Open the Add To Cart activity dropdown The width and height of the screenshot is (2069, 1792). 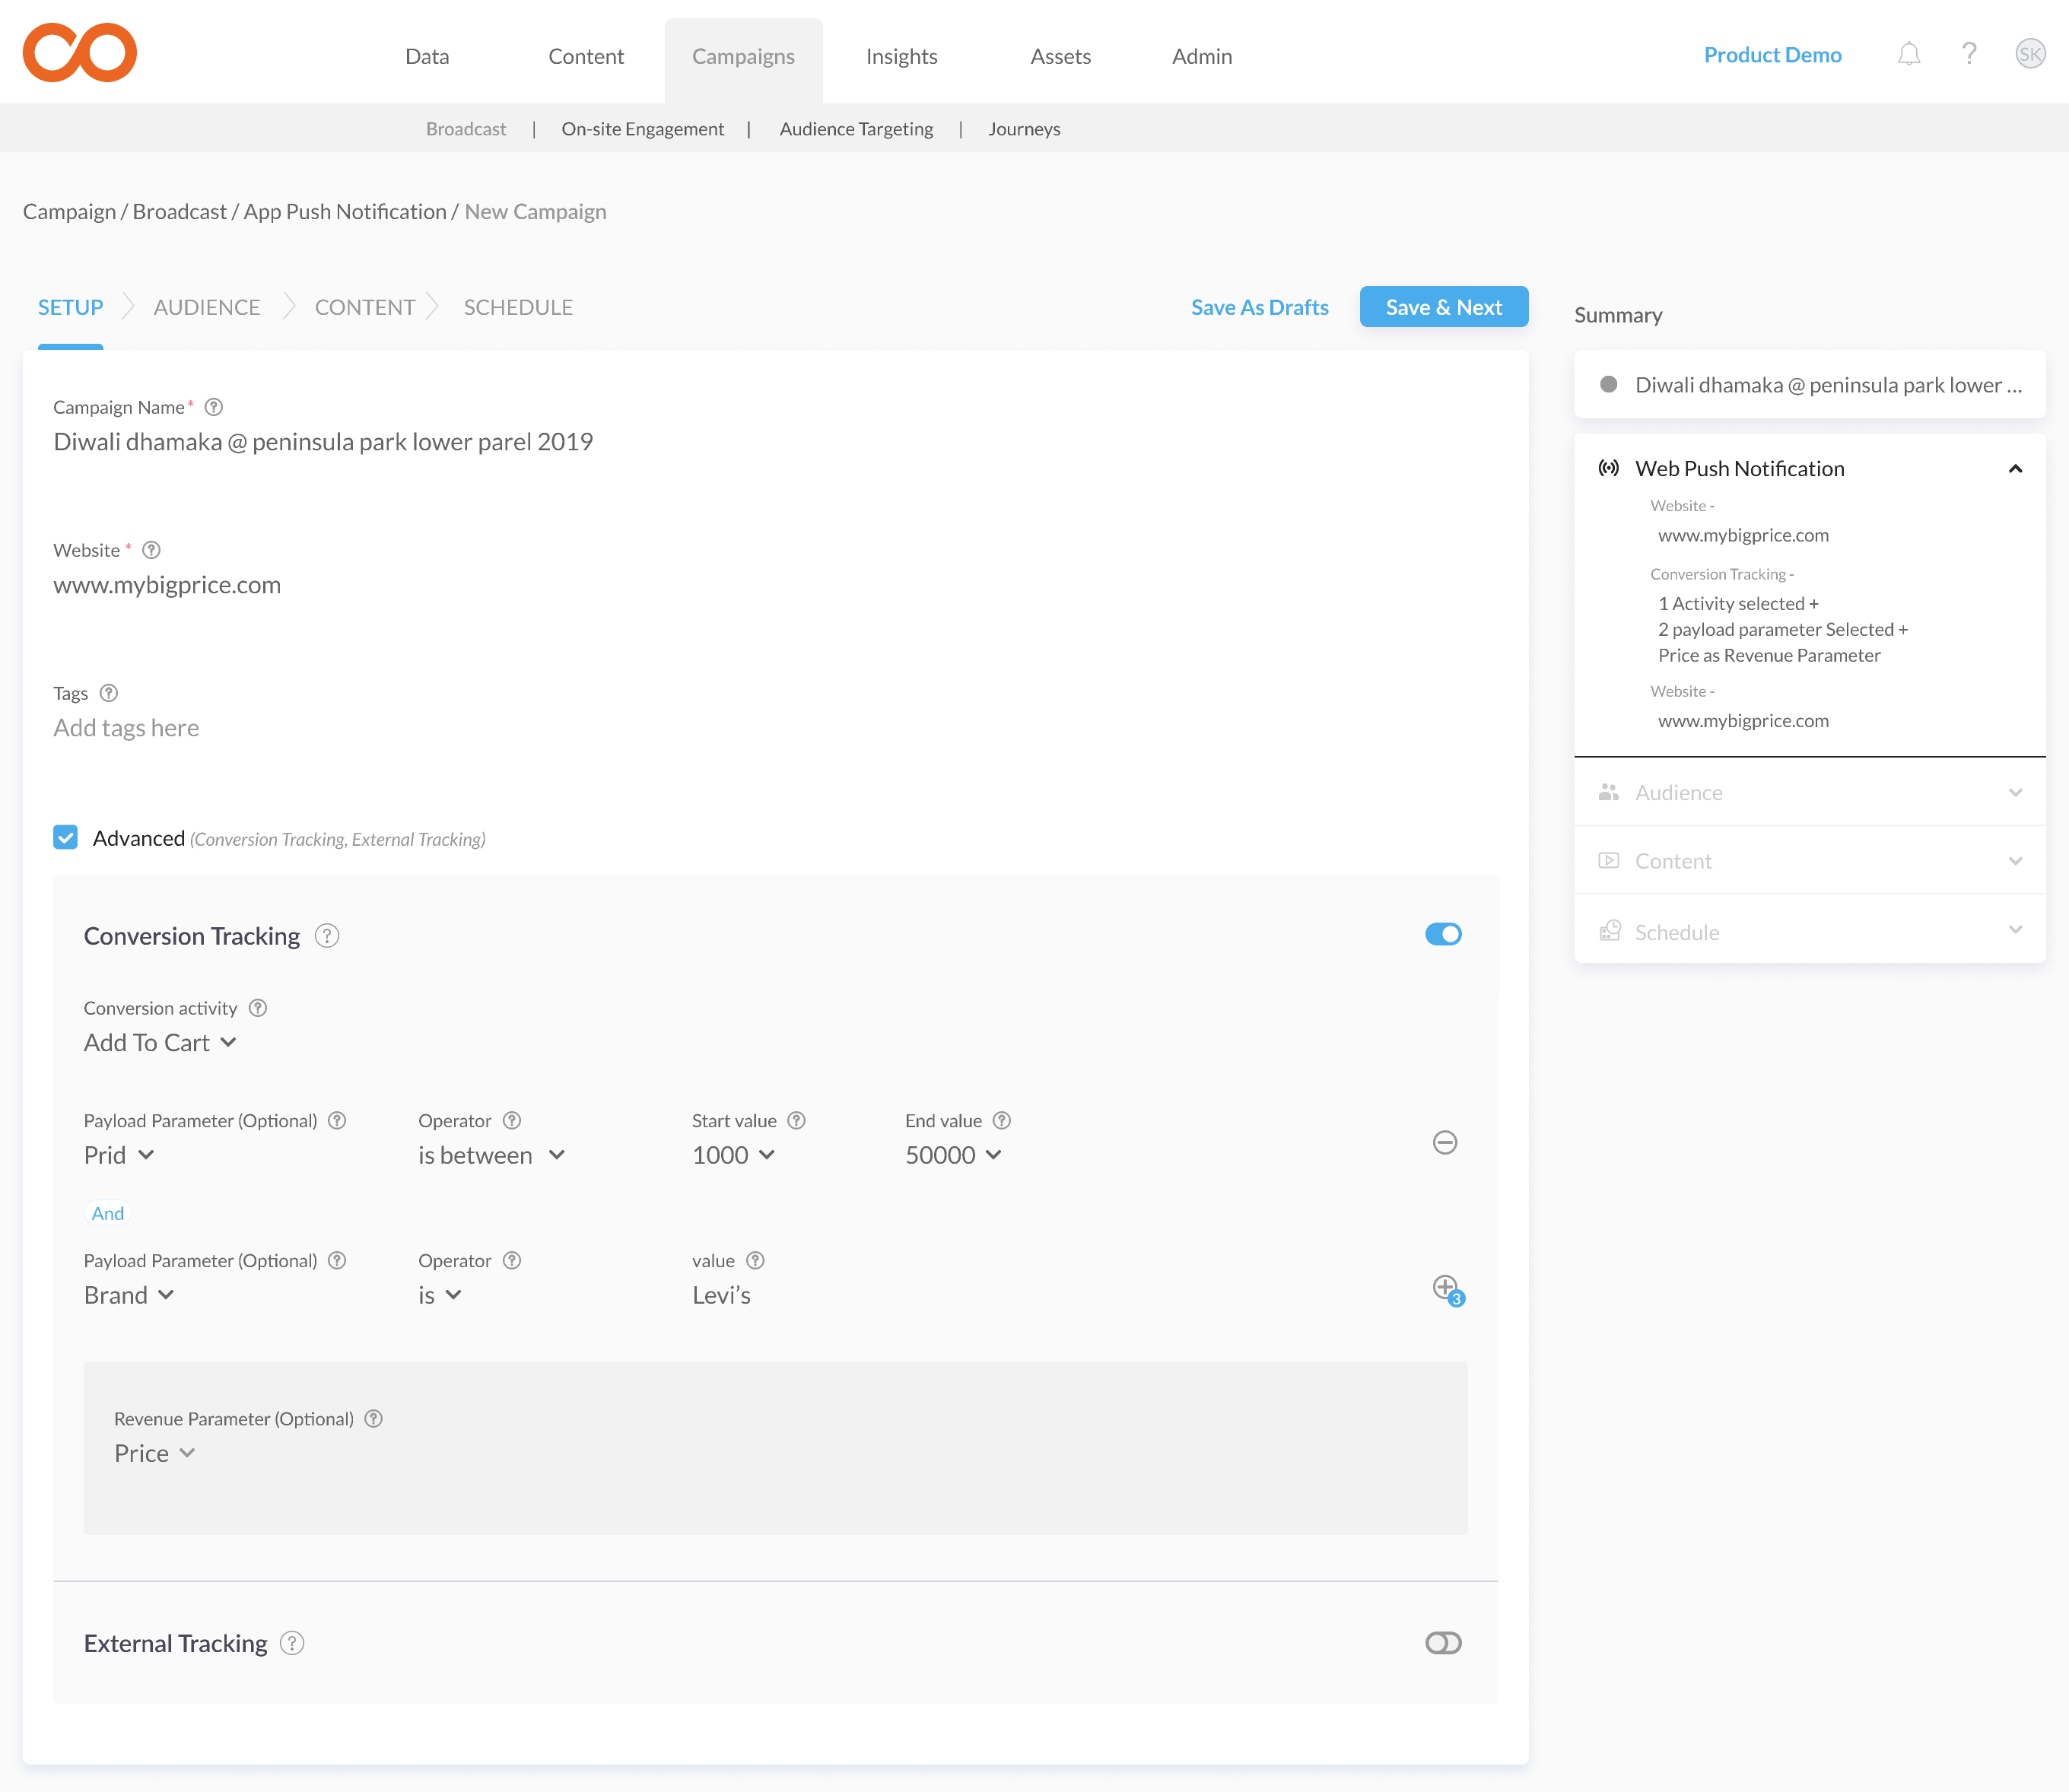pyautogui.click(x=160, y=1043)
